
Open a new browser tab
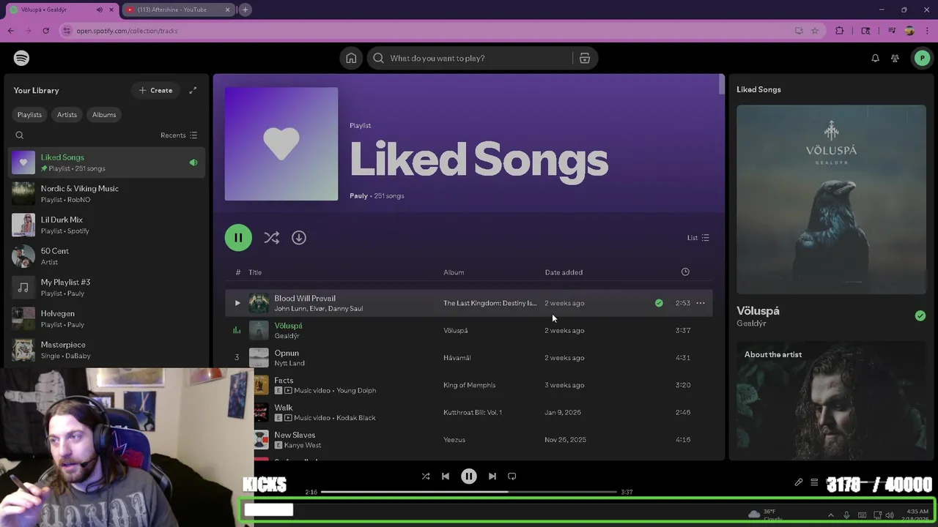[x=245, y=10]
